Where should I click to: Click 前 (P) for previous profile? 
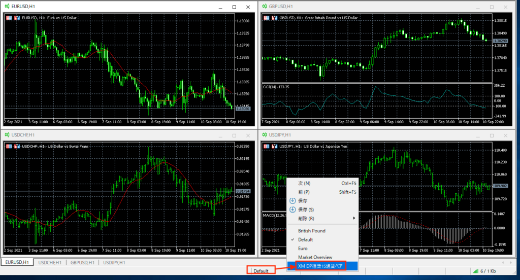point(304,192)
